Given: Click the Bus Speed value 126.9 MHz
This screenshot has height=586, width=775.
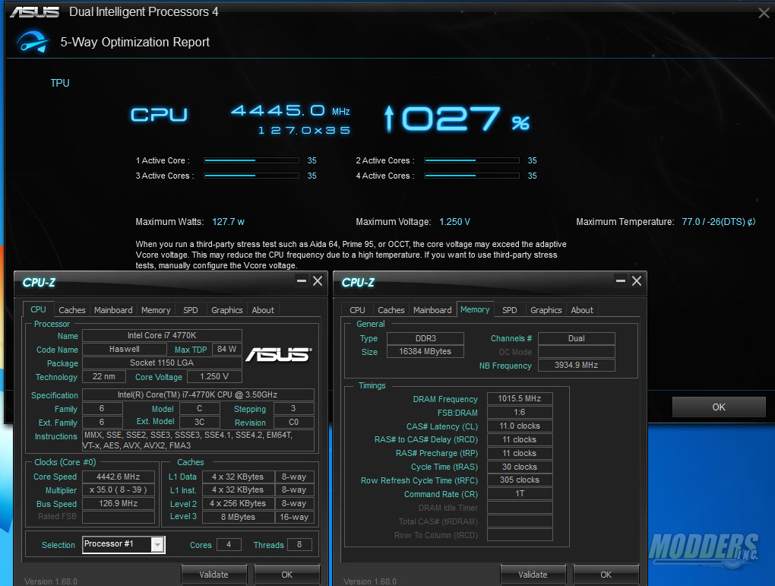Looking at the screenshot, I should click(118, 503).
